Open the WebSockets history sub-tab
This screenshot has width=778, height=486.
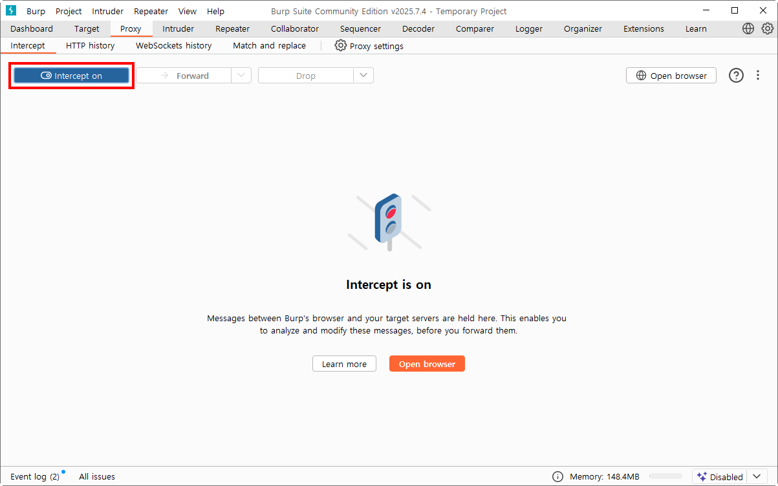(173, 45)
